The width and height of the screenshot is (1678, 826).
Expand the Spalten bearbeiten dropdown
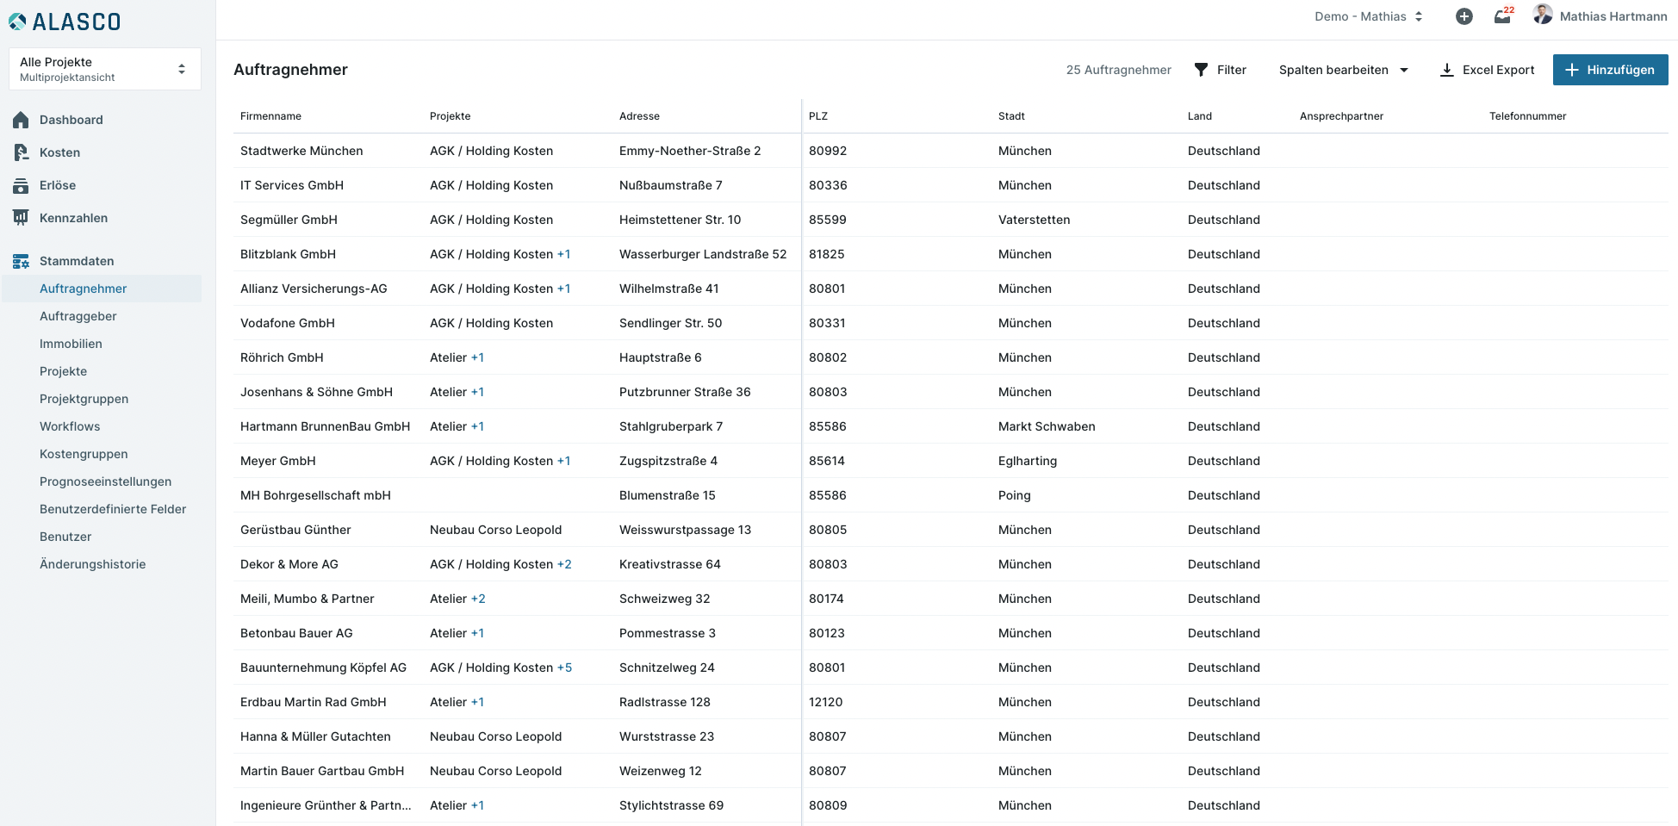pos(1343,70)
